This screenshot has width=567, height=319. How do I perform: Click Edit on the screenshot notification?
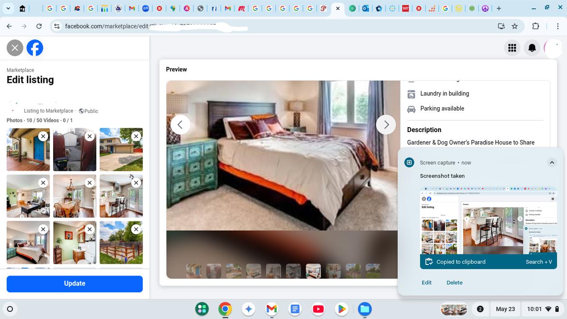(426, 283)
